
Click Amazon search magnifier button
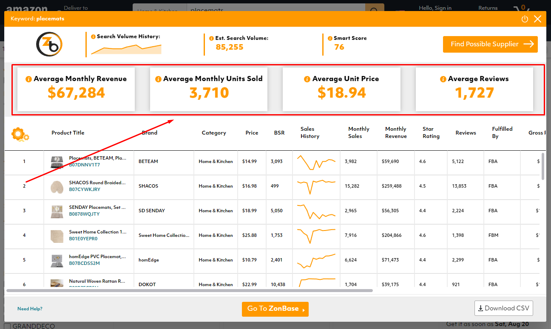pyautogui.click(x=375, y=9)
